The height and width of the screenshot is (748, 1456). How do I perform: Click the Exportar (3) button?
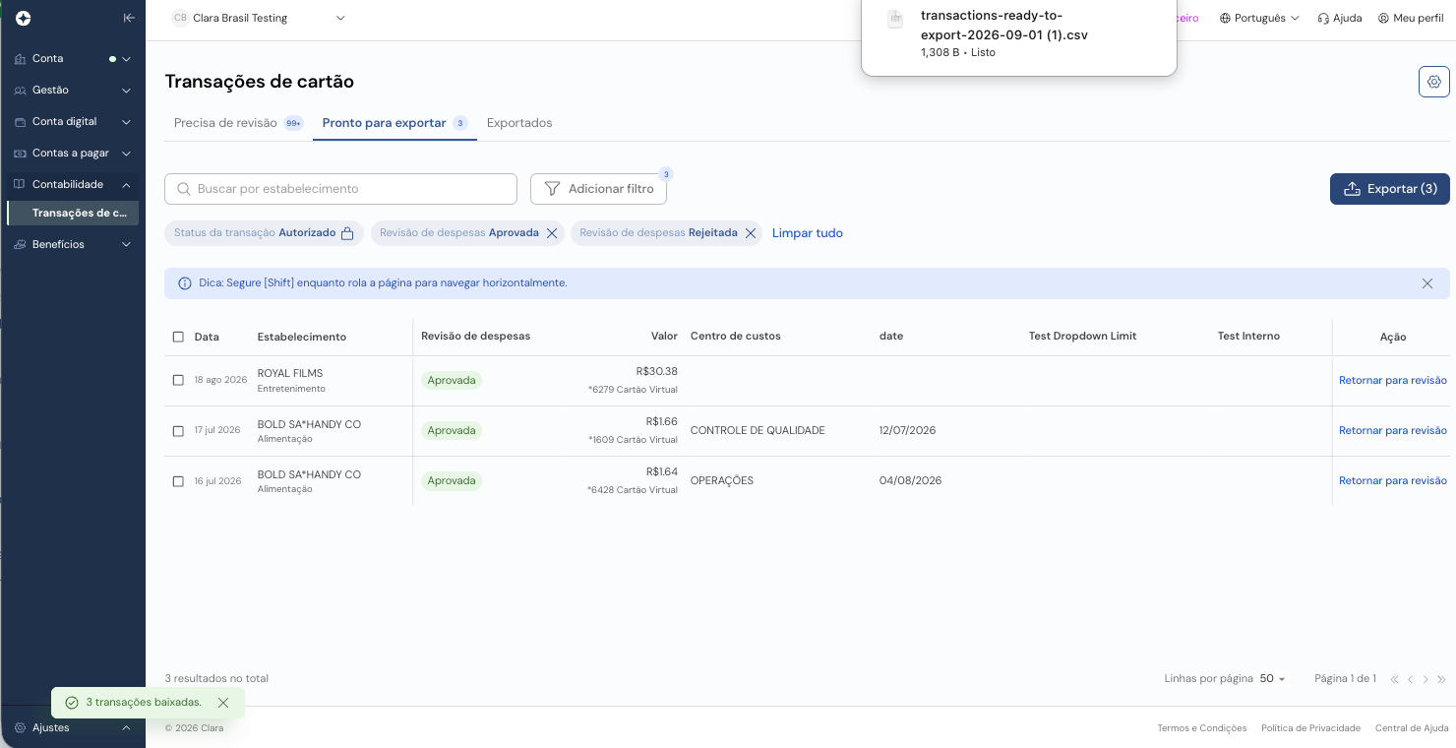[1389, 189]
